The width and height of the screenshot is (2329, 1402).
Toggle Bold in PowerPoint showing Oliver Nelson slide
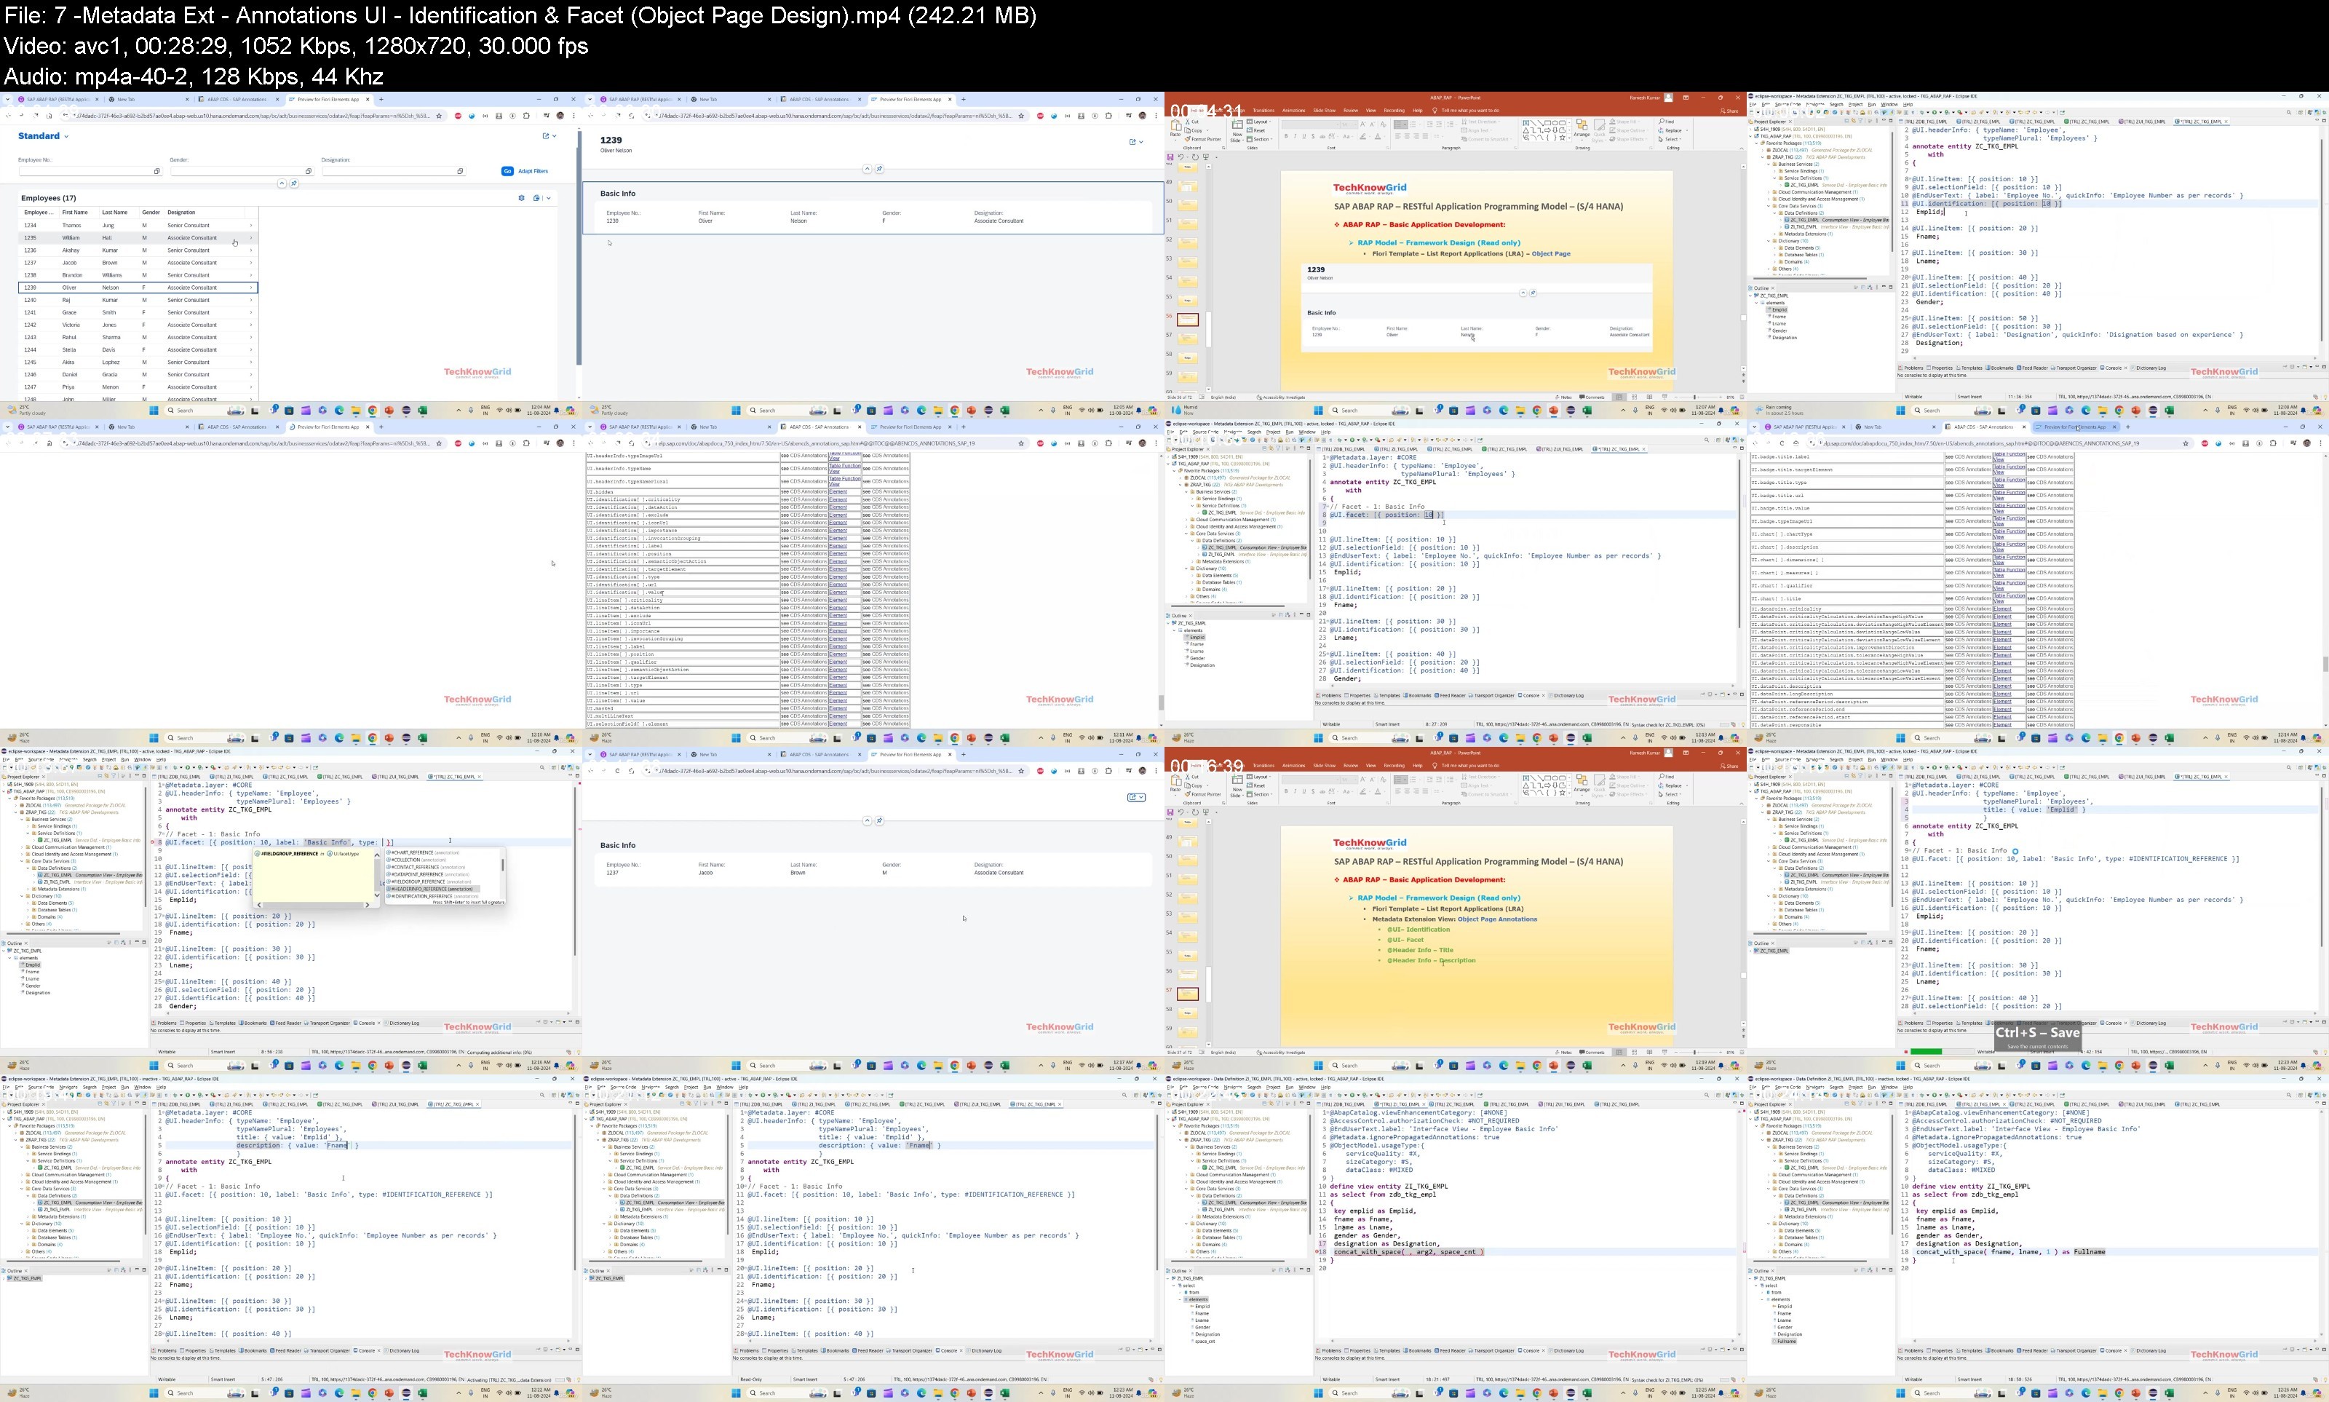(x=1285, y=137)
